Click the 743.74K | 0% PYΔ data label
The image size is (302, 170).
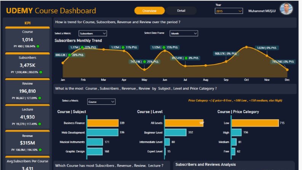(x=283, y=62)
